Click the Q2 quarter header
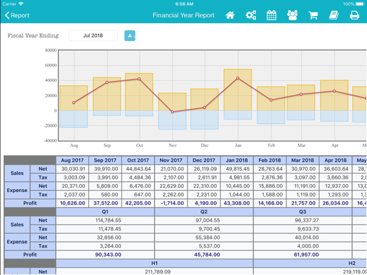Screen dimensions: 367x275 click(204, 212)
